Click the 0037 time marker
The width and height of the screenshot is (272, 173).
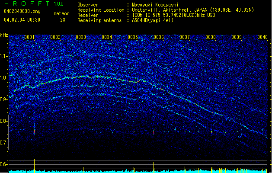(185, 37)
